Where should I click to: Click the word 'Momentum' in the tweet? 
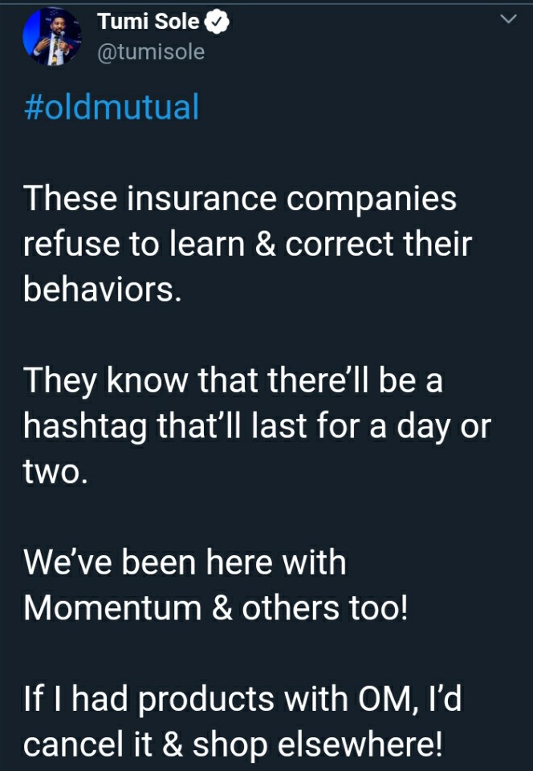point(112,608)
